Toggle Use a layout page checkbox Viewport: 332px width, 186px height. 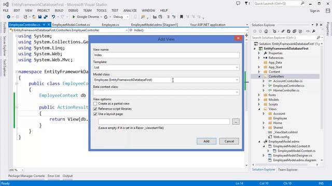95,114
